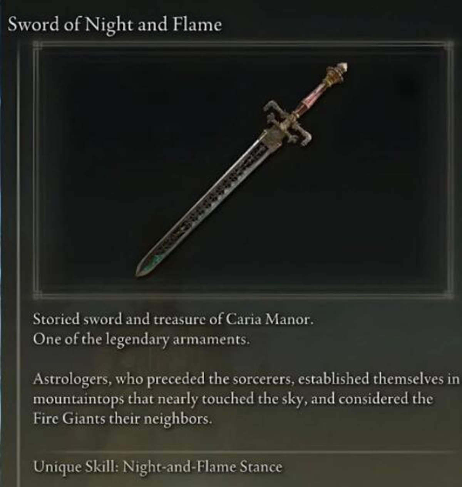Image resolution: width=462 pixels, height=487 pixels.
Task: Click the sword's ornate crossguard
Action: click(x=288, y=123)
